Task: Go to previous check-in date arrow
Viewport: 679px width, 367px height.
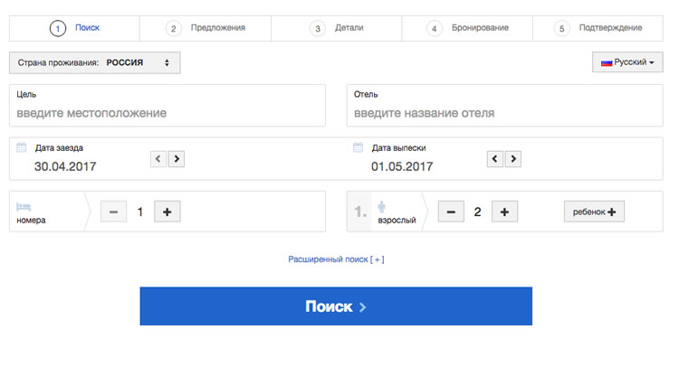Action: point(158,159)
